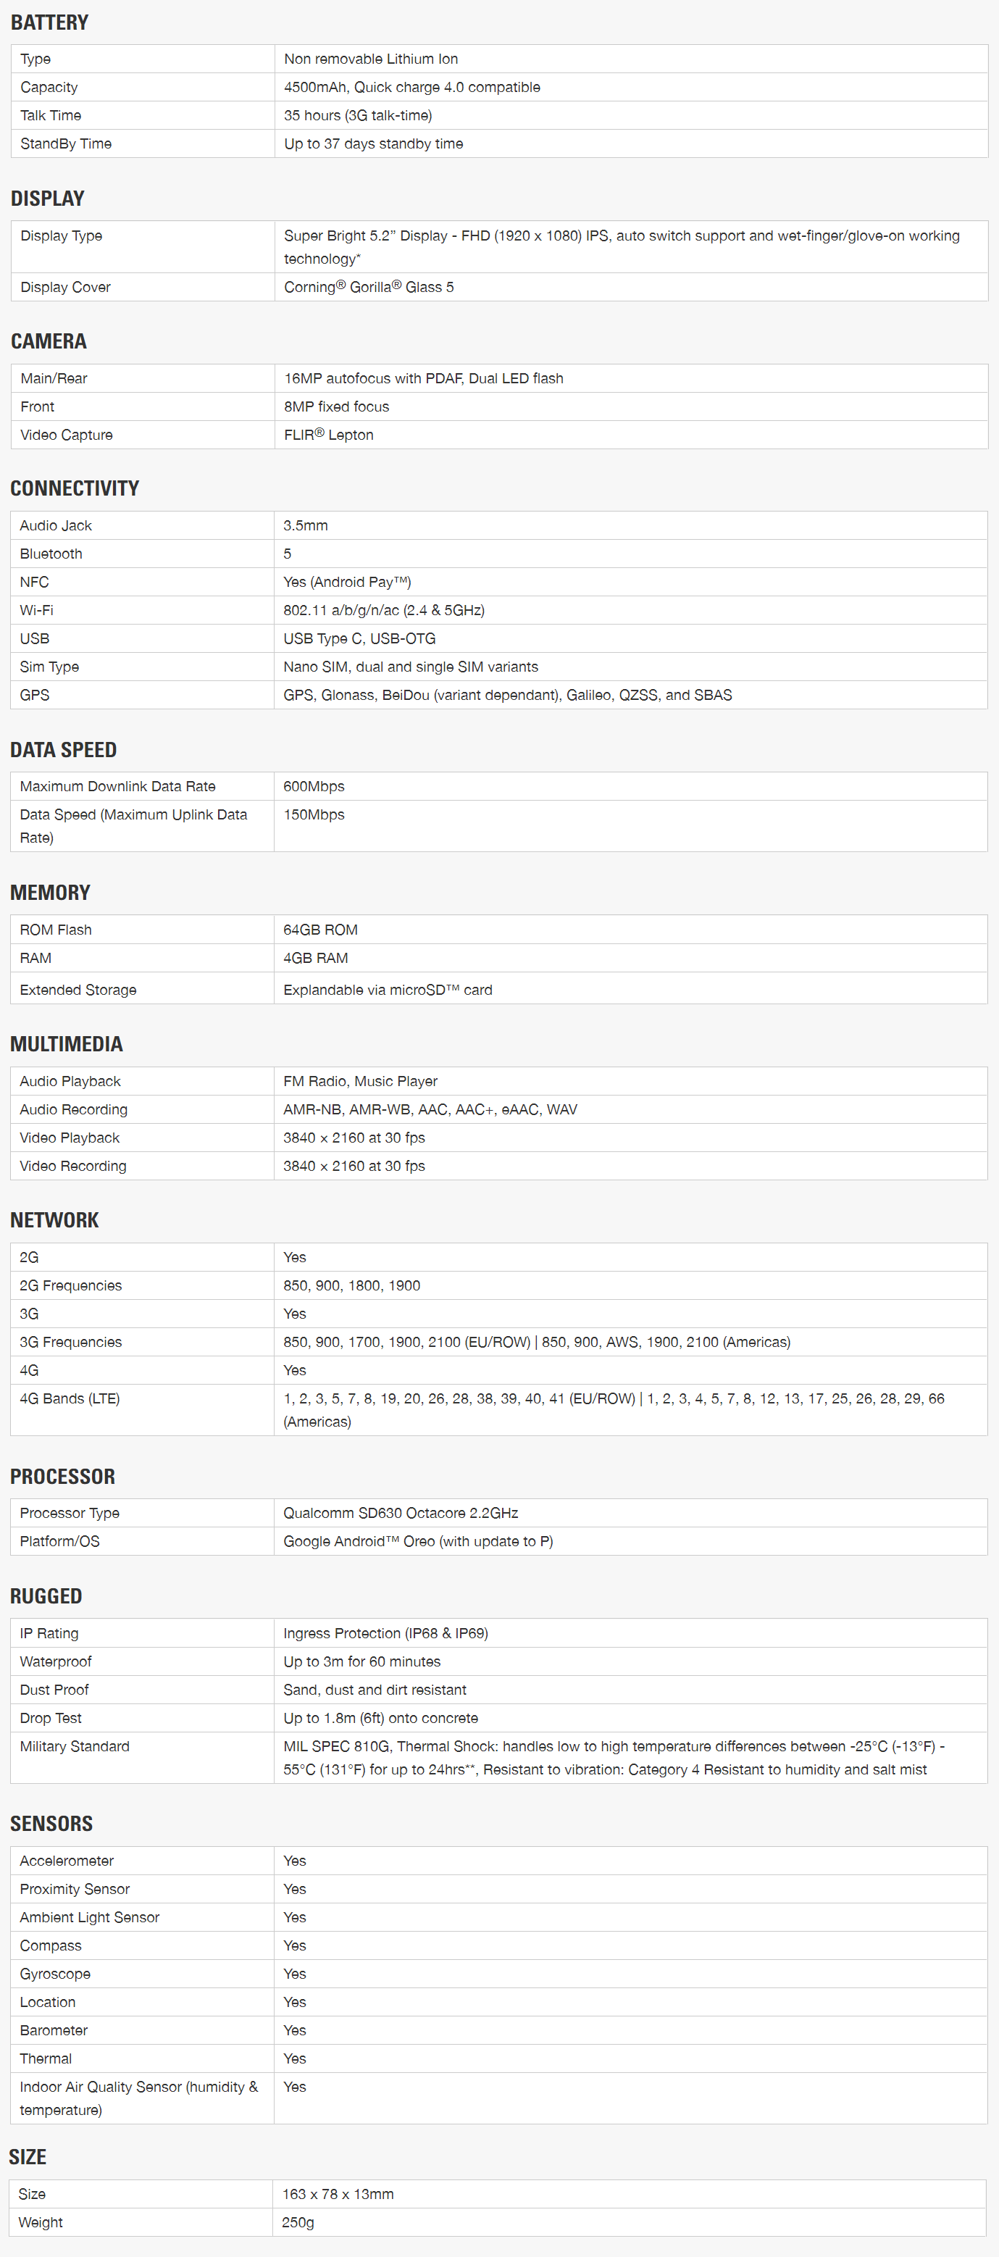Viewport: 999px width, 2257px height.
Task: Click the BATTERY section heading
Action: tap(49, 22)
